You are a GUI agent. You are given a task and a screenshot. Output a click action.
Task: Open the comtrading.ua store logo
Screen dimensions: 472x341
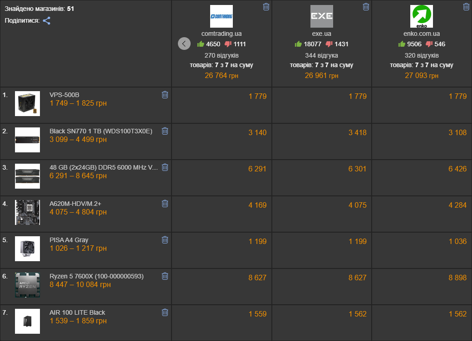[221, 16]
